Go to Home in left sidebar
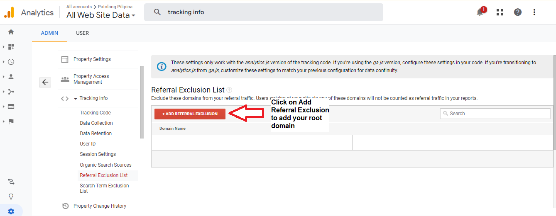 coord(11,32)
